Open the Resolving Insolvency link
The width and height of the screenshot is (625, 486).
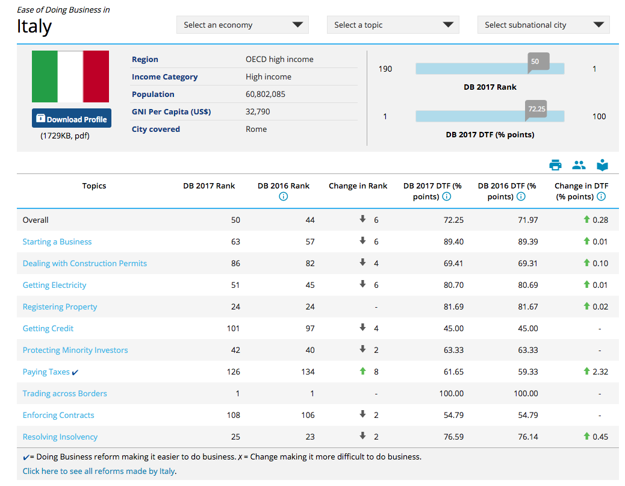60,437
